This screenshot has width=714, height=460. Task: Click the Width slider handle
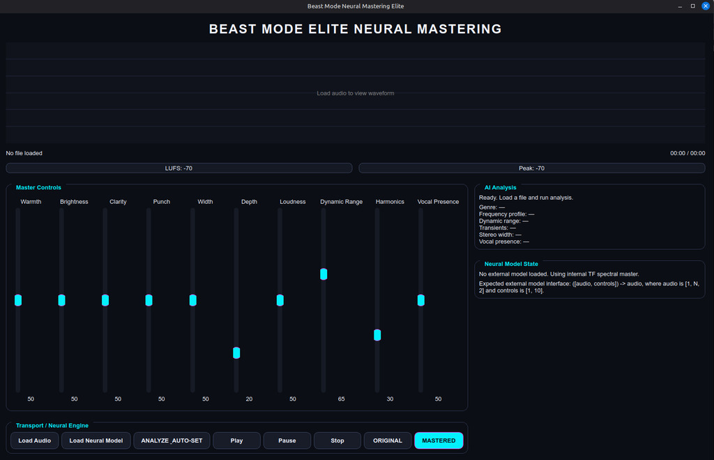[192, 300]
